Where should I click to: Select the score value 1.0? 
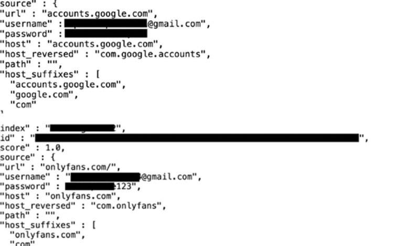tap(53, 148)
